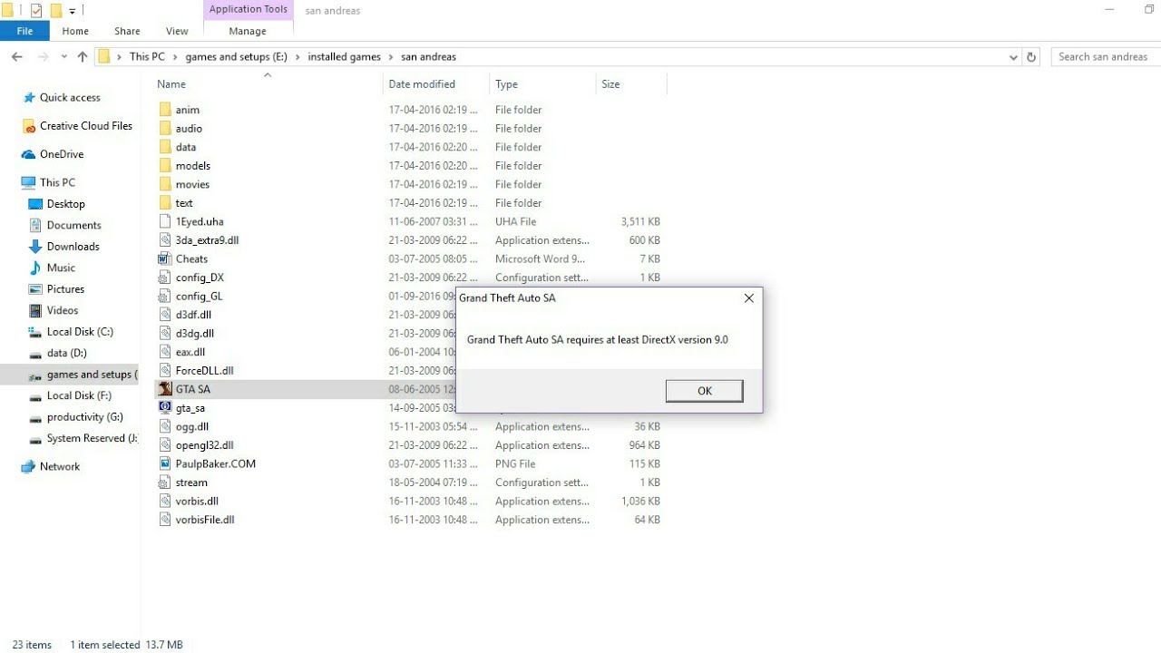Image resolution: width=1161 pixels, height=653 pixels.
Task: Select the audio folder icon
Action: click(165, 129)
